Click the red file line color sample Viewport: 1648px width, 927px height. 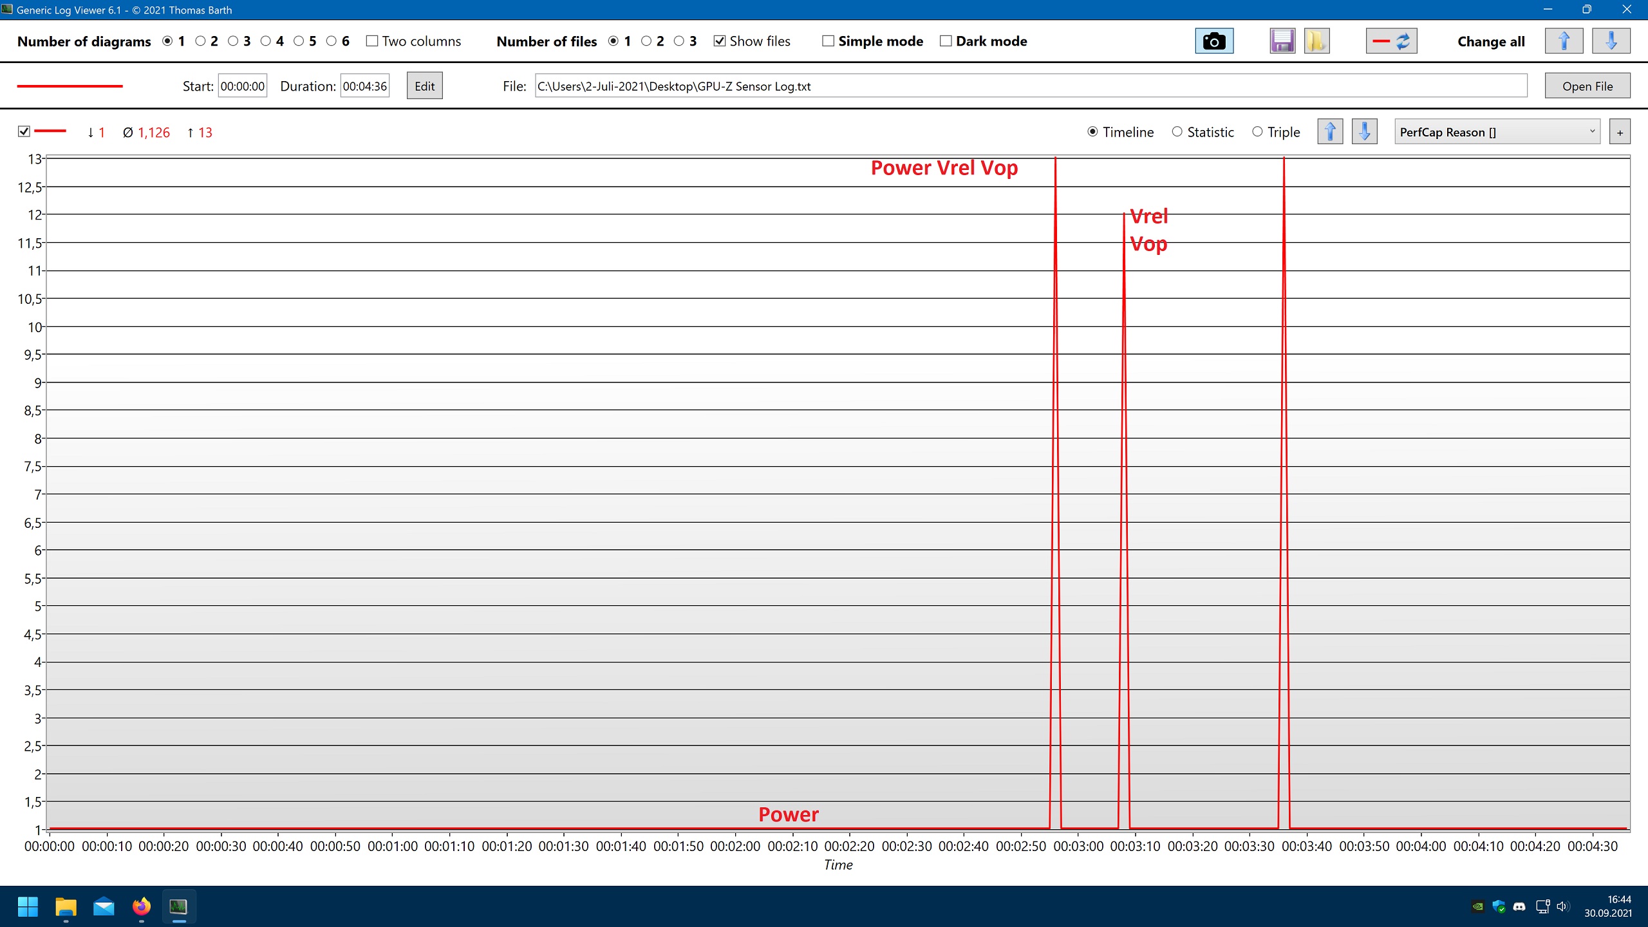pos(70,86)
